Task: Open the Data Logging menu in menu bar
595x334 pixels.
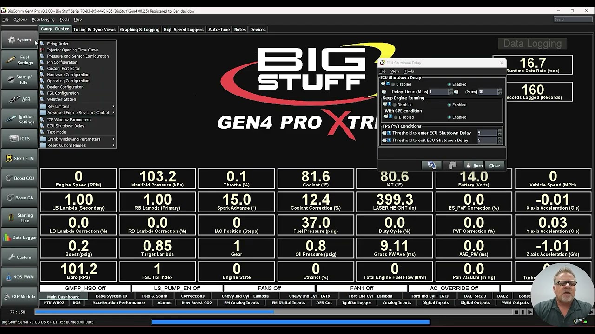Action: pyautogui.click(x=43, y=19)
